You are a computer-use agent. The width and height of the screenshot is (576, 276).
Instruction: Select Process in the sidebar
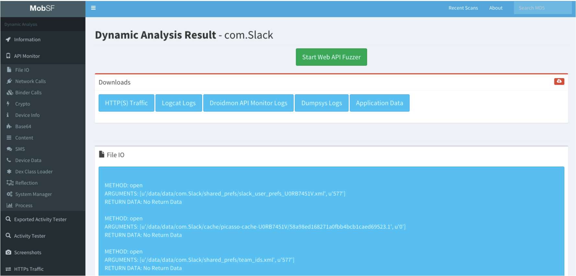click(43, 205)
